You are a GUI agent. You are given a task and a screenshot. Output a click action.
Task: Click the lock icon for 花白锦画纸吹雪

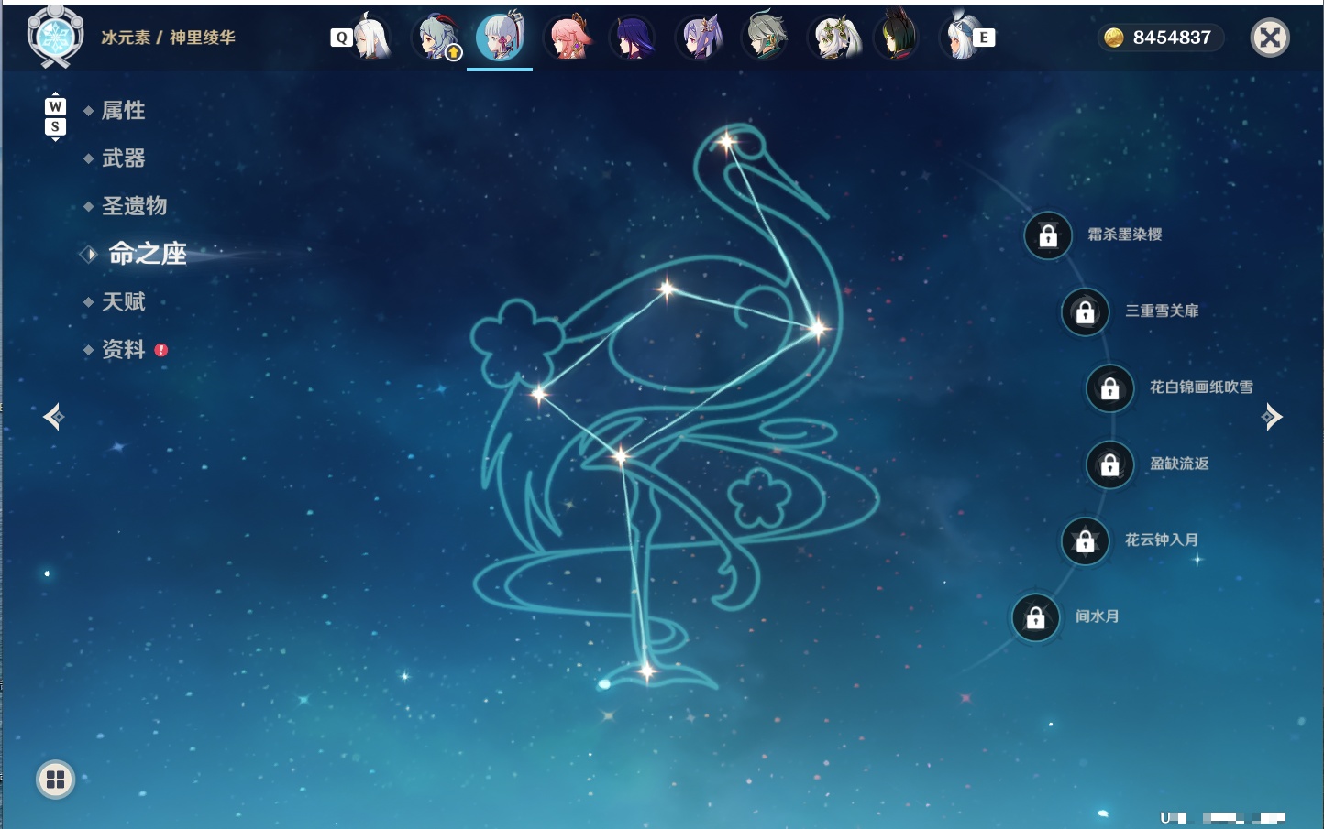tap(1110, 388)
